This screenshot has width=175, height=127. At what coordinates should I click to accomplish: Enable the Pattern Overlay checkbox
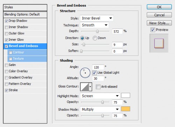(6, 84)
